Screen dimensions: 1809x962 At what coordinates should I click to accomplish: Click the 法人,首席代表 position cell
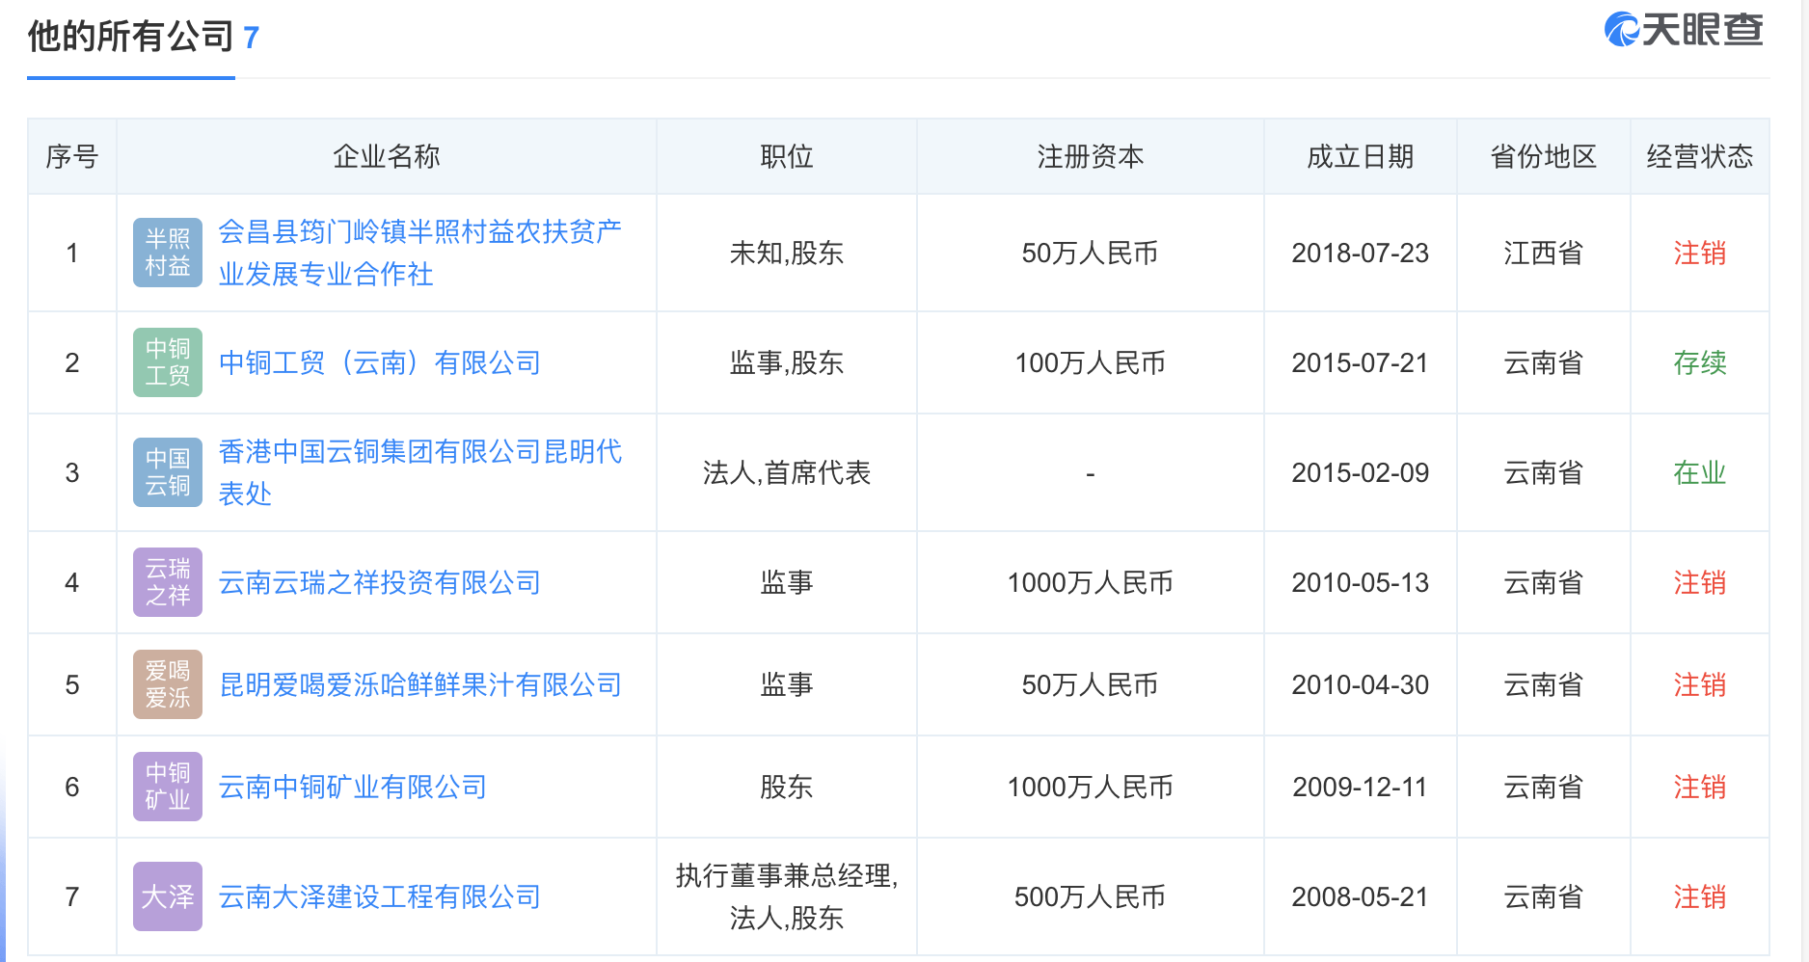787,472
